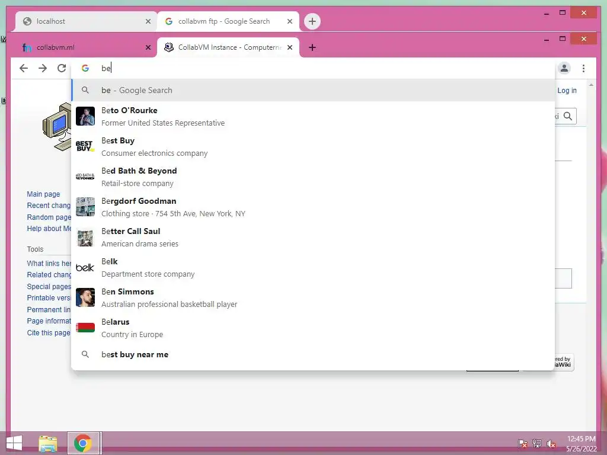Open the Recent changes link
The width and height of the screenshot is (607, 455).
tap(49, 206)
